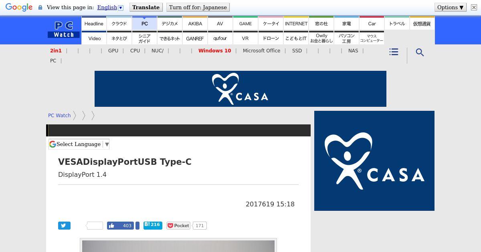
Task: Click the magnifier search icon
Action: [x=420, y=52]
